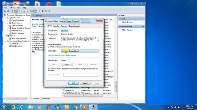
Task: Open Internet Explorer from the taskbar
Action: pos(22,107)
